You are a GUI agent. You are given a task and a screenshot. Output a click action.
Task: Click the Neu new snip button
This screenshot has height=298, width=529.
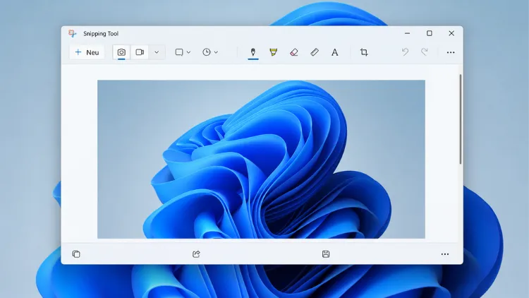pyautogui.click(x=87, y=52)
